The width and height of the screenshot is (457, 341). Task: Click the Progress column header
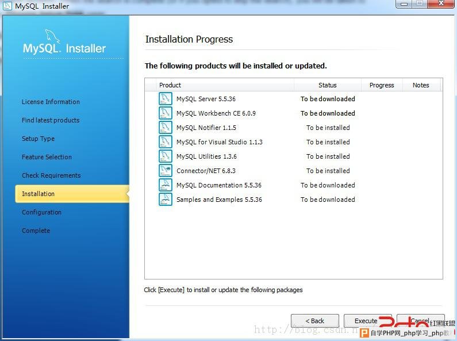(382, 85)
